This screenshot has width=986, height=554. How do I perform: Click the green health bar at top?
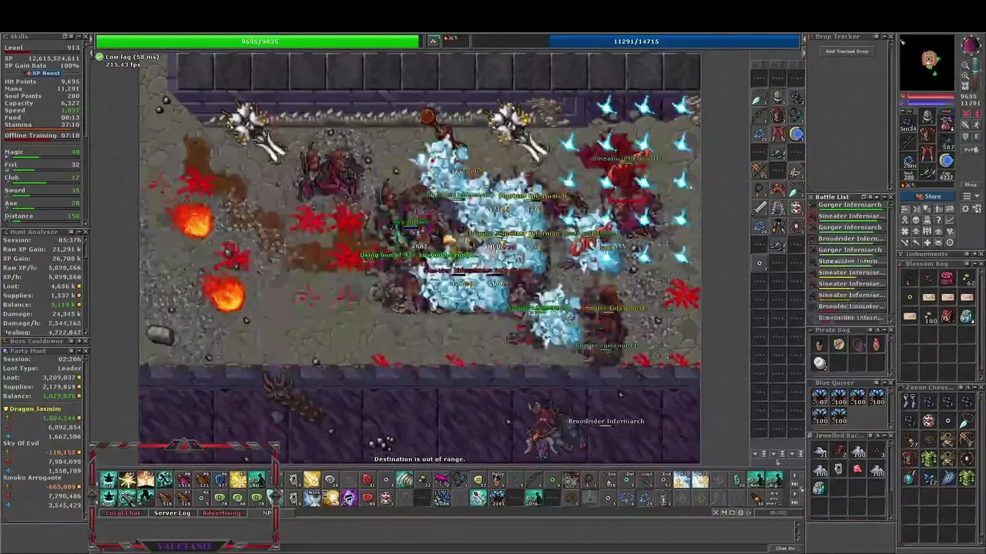click(257, 42)
